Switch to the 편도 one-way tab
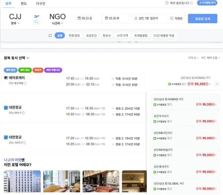Screen dimensions: 223x195 point(23,3)
